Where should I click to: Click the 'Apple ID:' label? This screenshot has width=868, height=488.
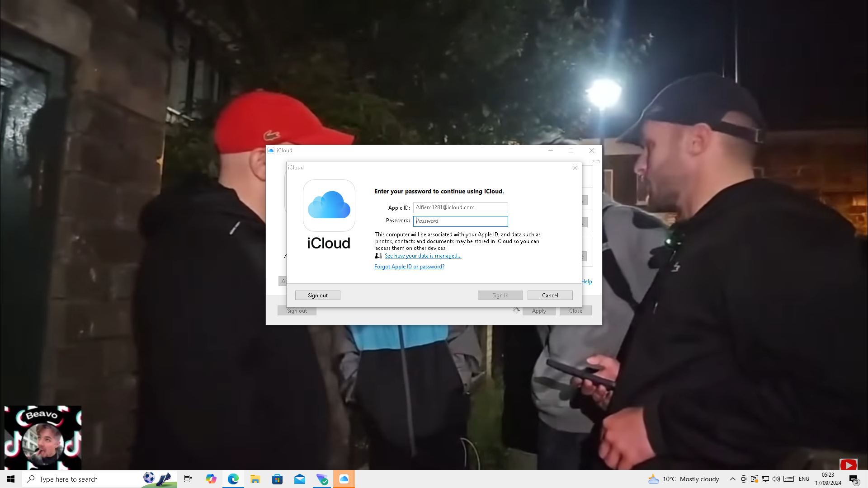(399, 208)
